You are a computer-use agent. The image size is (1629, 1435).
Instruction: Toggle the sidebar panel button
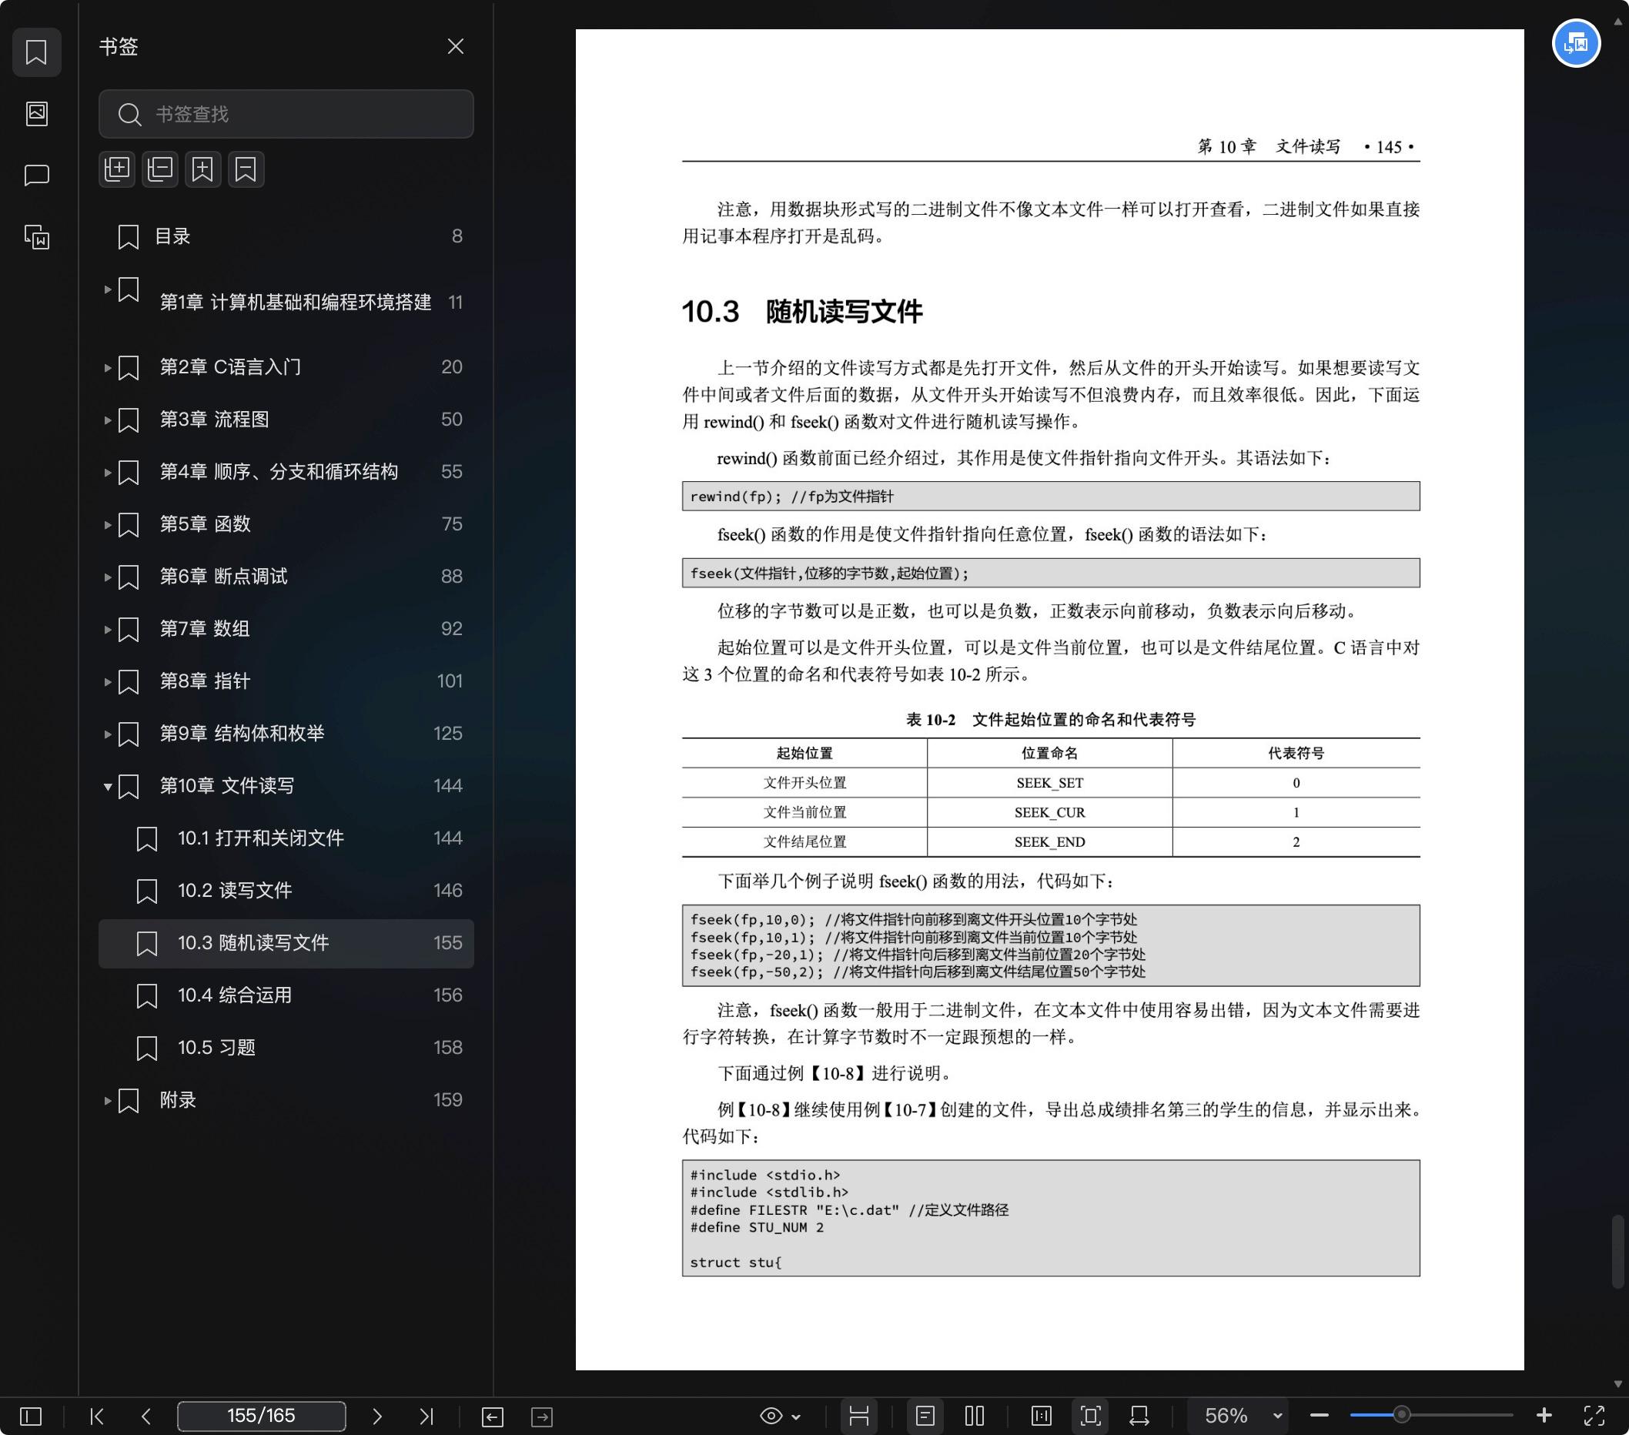pyautogui.click(x=30, y=1416)
